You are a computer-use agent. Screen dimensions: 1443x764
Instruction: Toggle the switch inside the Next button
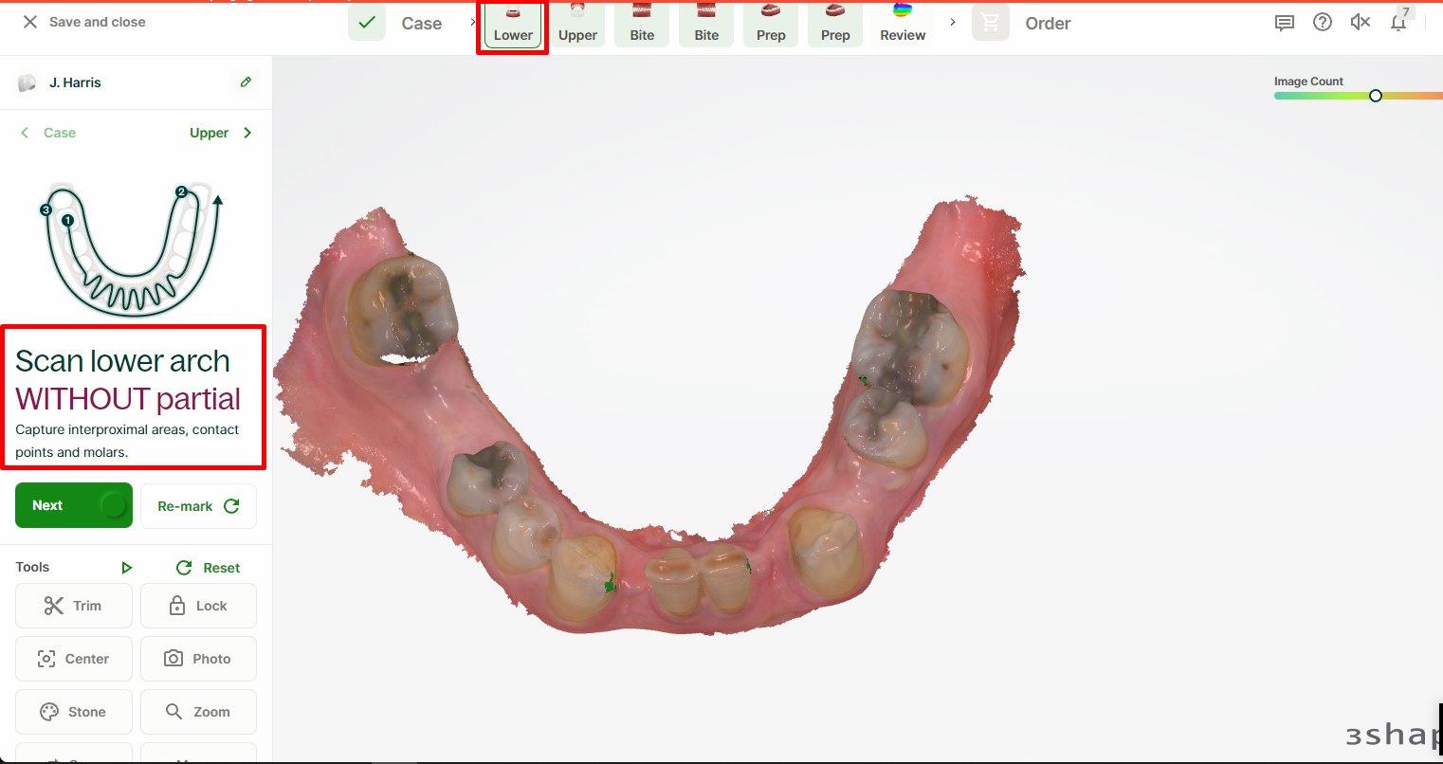[x=113, y=505]
